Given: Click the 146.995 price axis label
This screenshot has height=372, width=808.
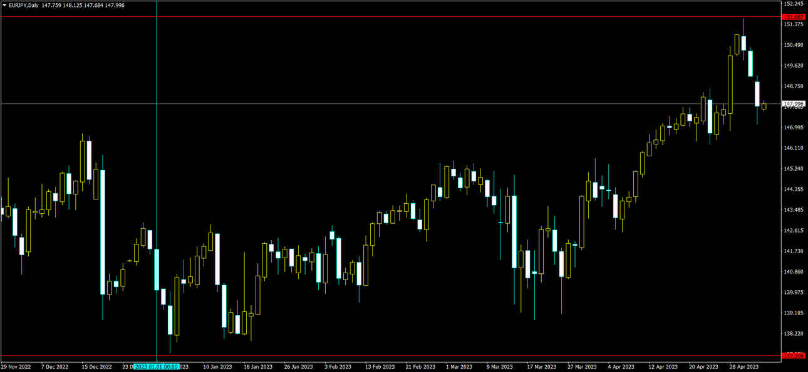Looking at the screenshot, I should pyautogui.click(x=794, y=128).
